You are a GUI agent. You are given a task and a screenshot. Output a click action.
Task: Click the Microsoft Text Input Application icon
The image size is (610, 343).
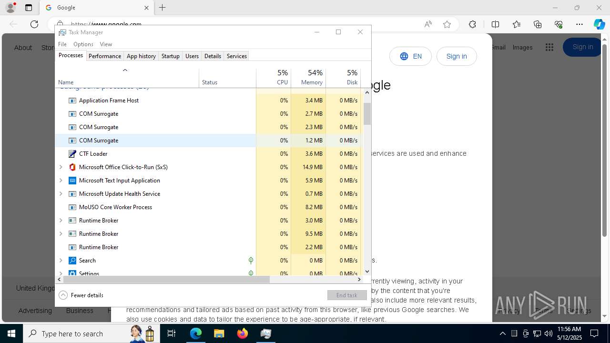tap(72, 181)
